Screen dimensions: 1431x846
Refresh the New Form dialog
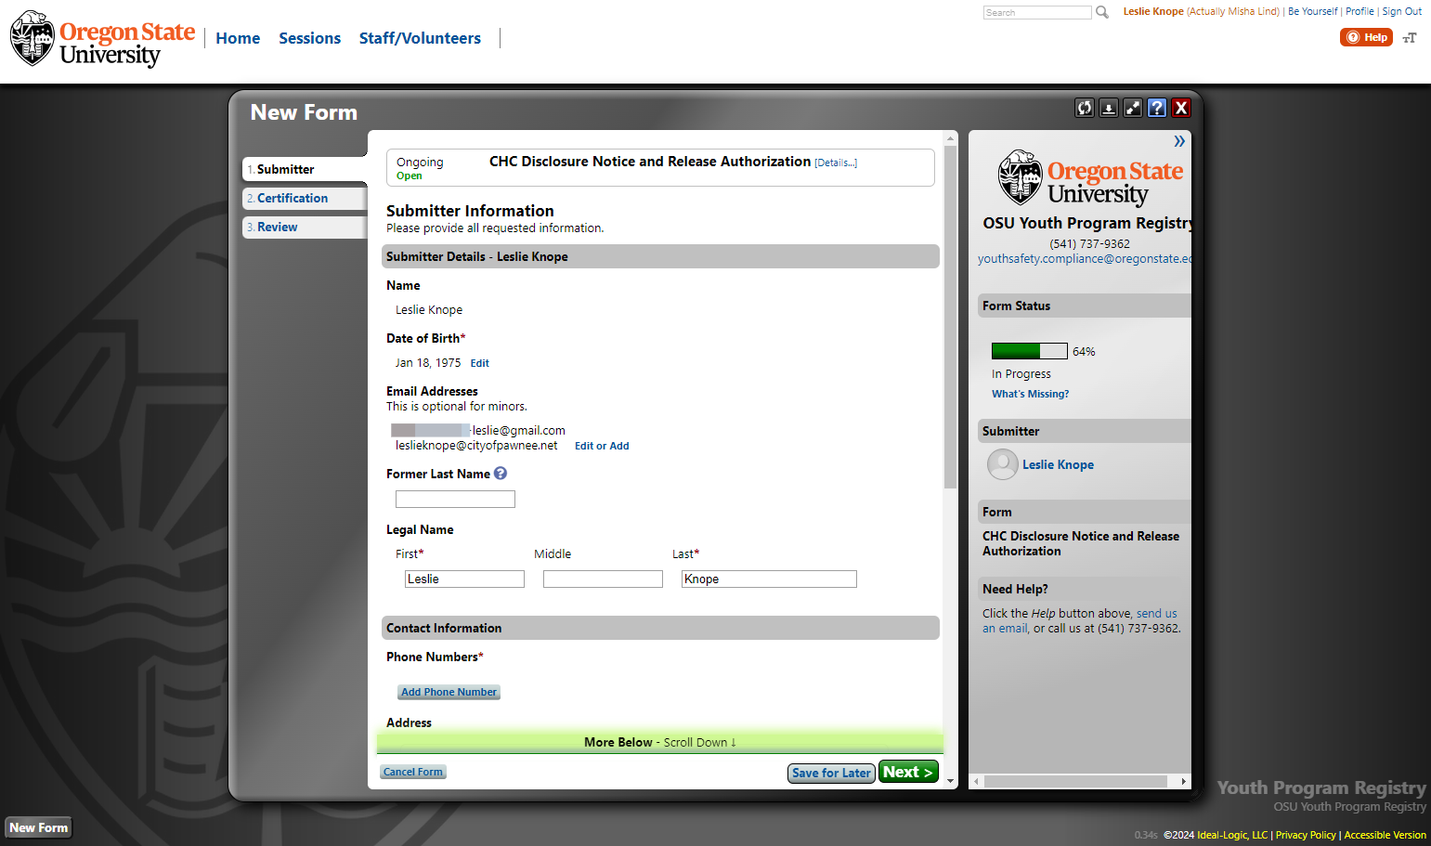click(1085, 108)
